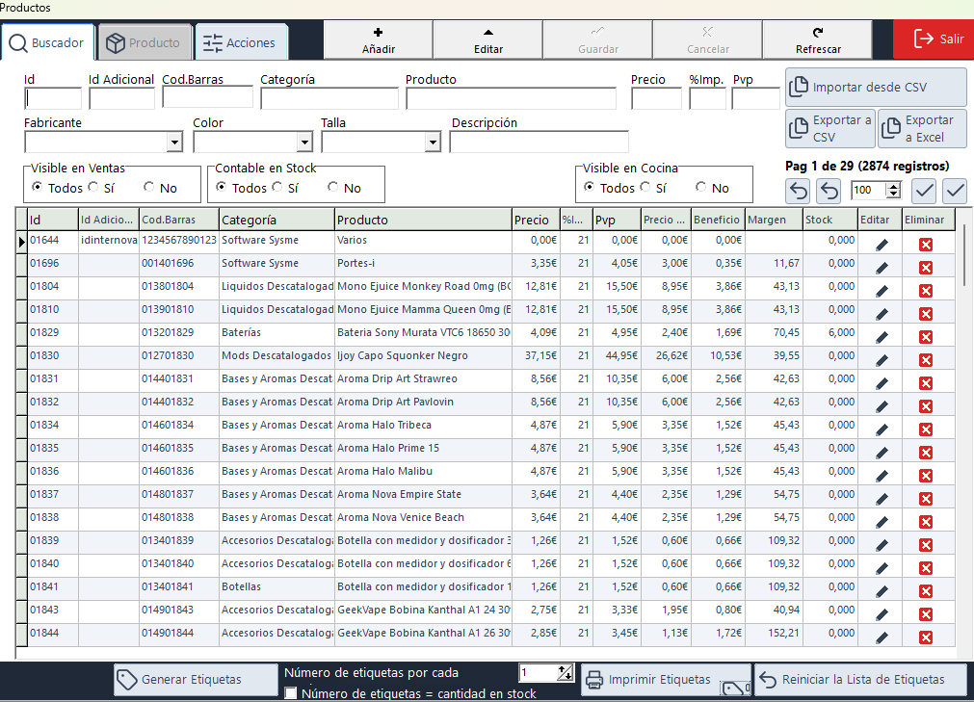Switch to the Acciones tab
Viewport: 974px width, 702px height.
[241, 42]
